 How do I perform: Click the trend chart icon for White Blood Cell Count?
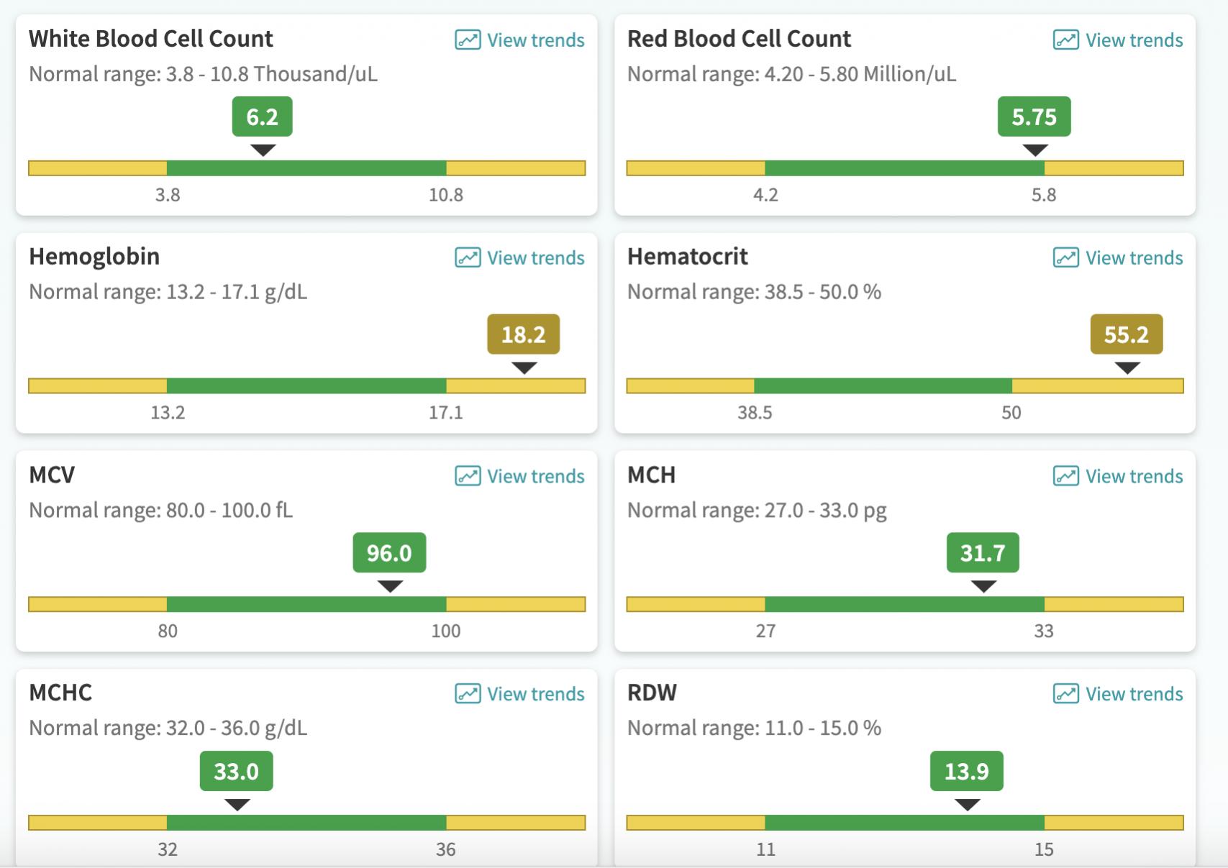coord(468,40)
